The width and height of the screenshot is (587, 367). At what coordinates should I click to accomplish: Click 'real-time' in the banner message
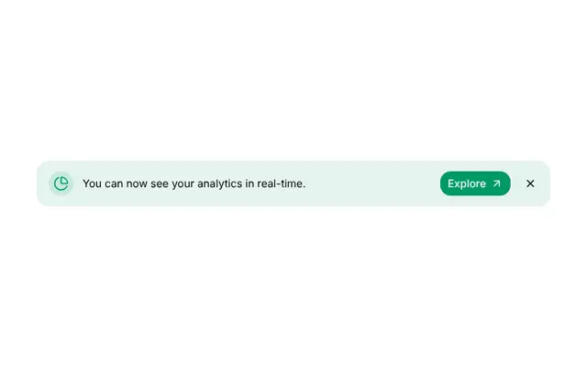(280, 183)
